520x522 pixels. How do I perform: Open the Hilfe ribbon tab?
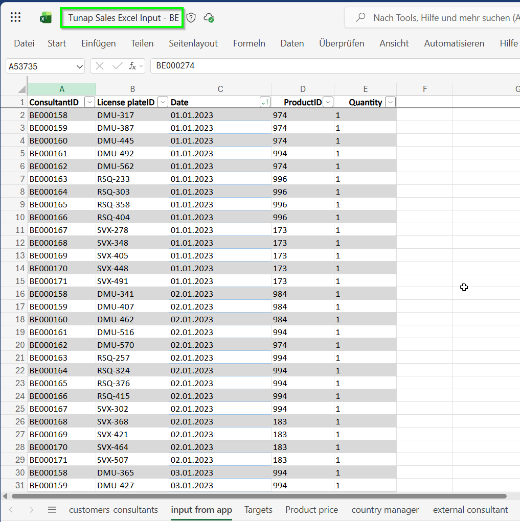(x=509, y=43)
